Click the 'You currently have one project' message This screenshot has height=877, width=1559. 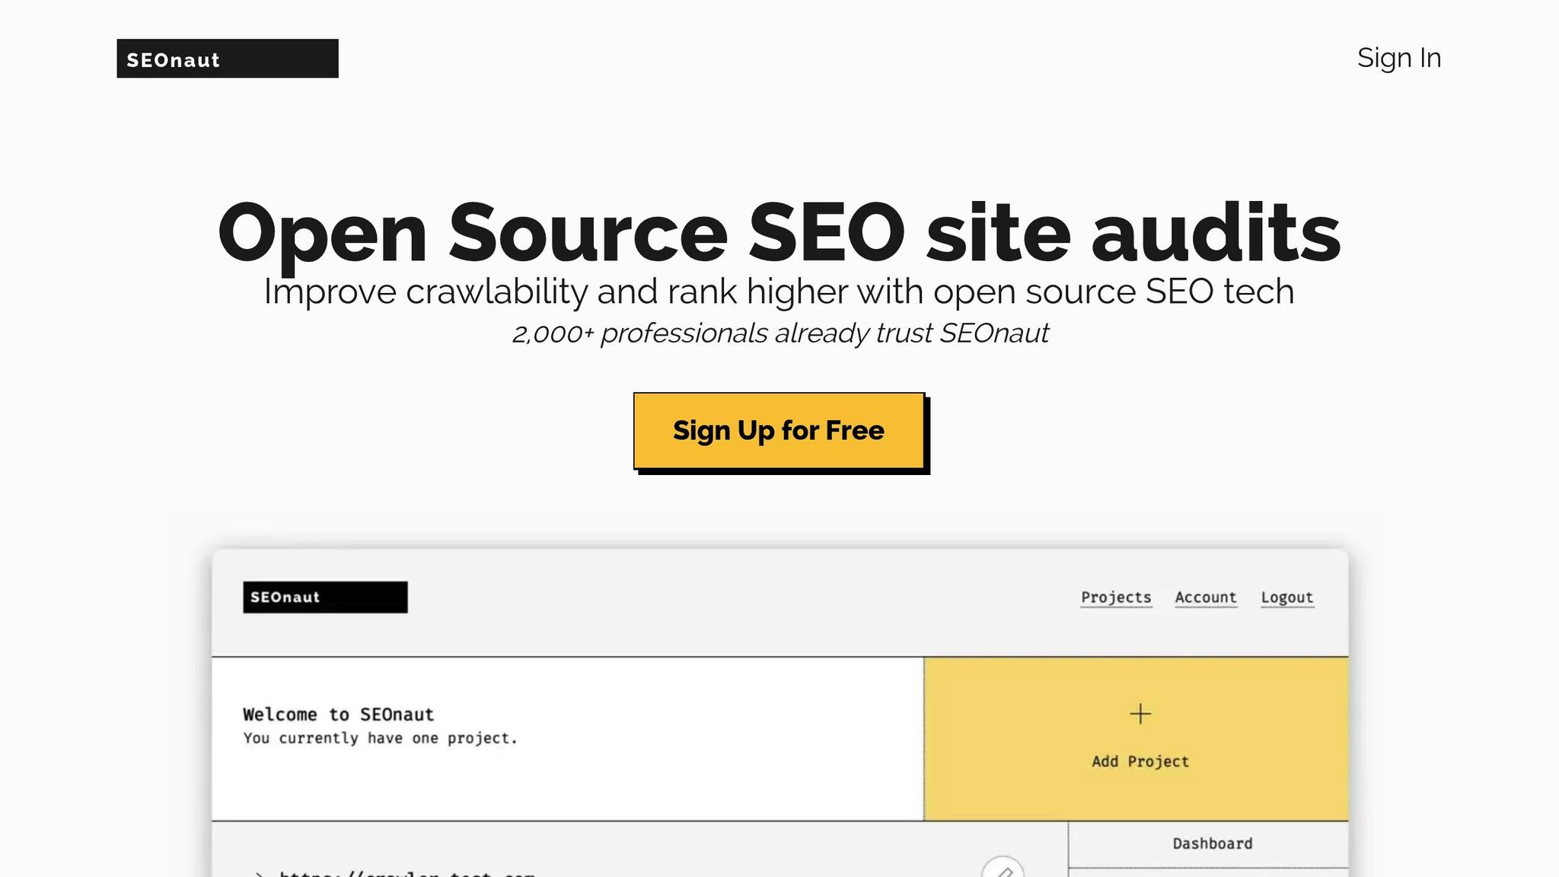click(x=380, y=738)
